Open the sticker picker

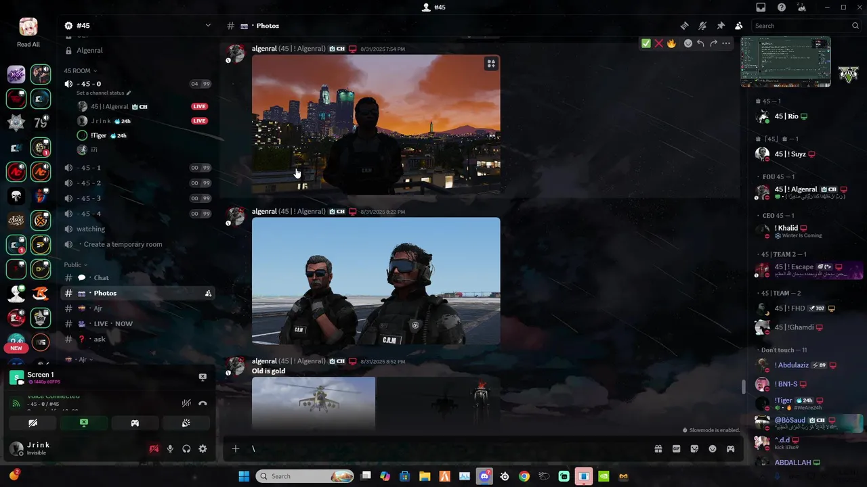pos(694,448)
